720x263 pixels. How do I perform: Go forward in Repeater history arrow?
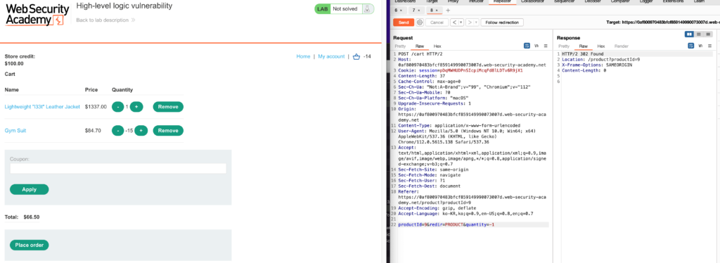coord(470,22)
